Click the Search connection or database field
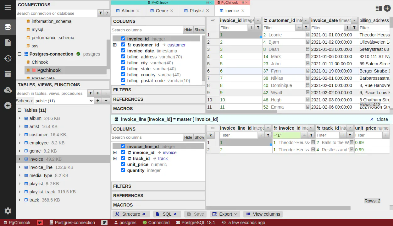 point(57,13)
